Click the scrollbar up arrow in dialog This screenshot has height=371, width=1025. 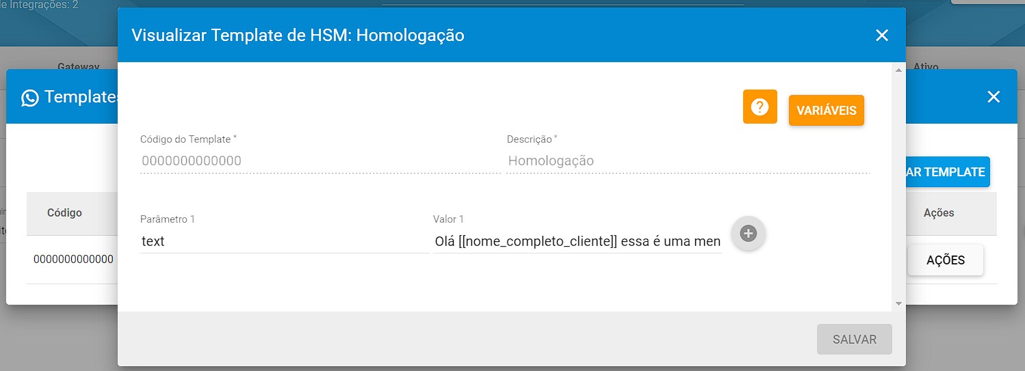click(898, 70)
